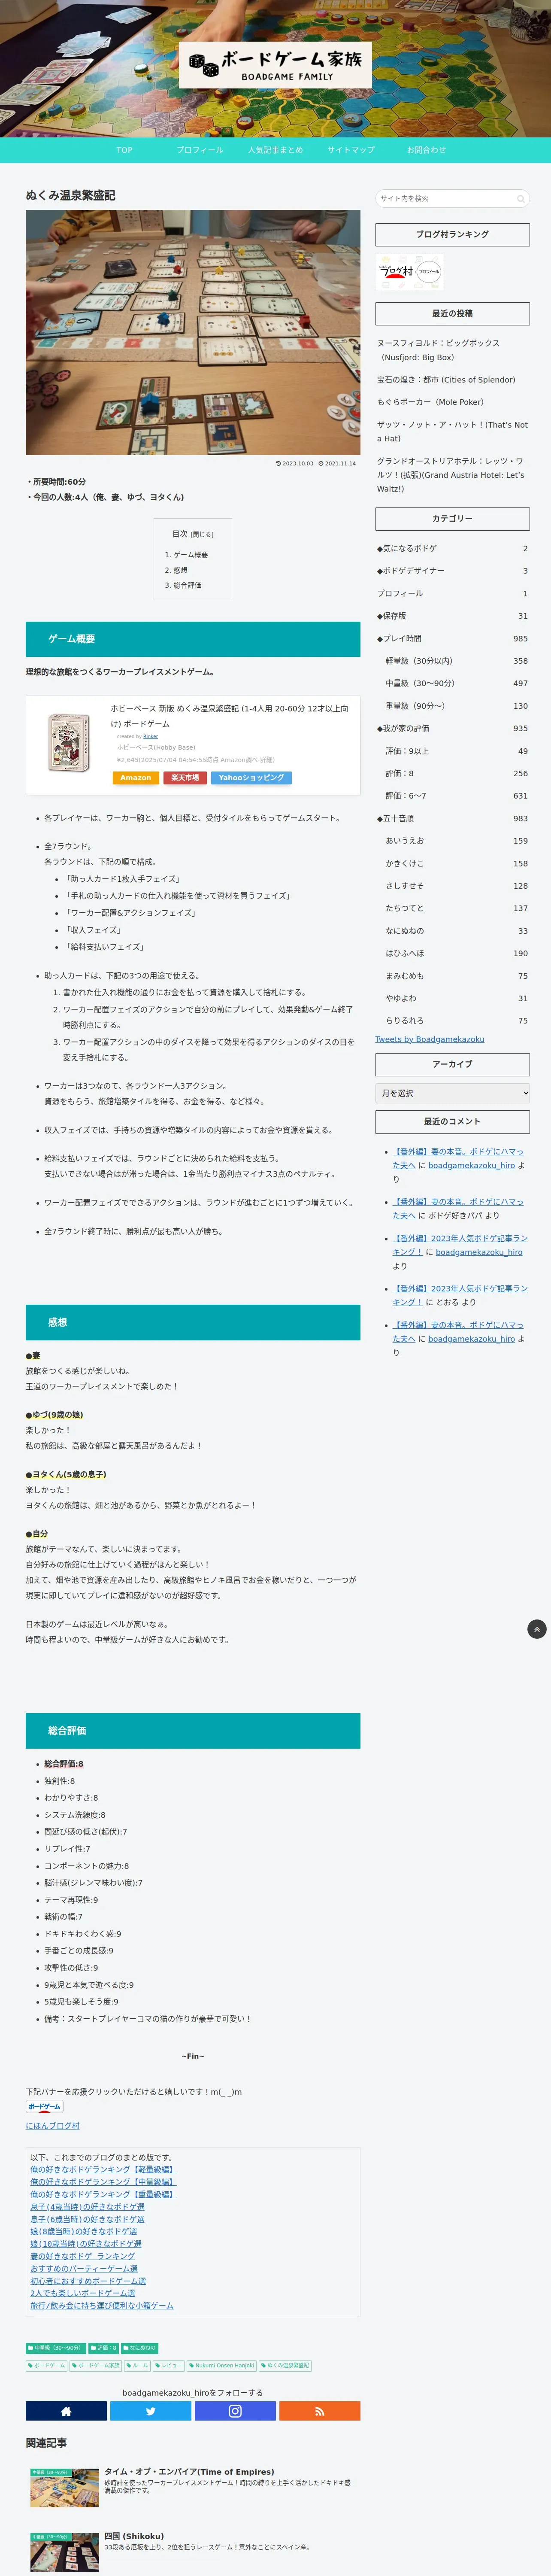
Task: Open 妻の好きなボドゲ ランキング link
Action: pos(82,2256)
